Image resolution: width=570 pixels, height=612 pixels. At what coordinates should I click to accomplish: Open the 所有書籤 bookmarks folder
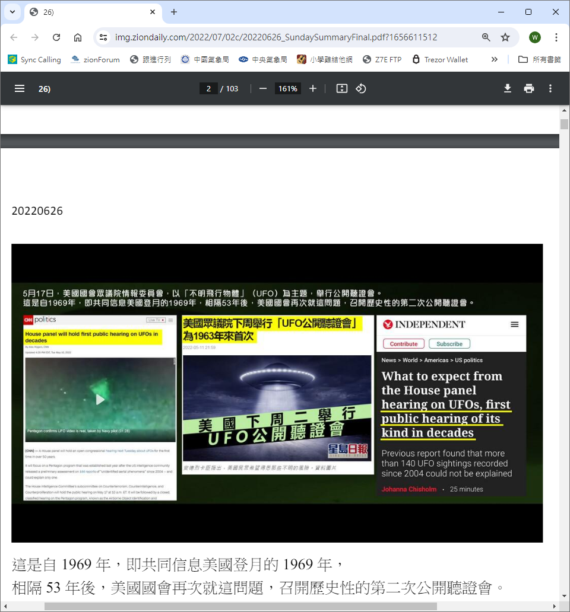coord(540,59)
